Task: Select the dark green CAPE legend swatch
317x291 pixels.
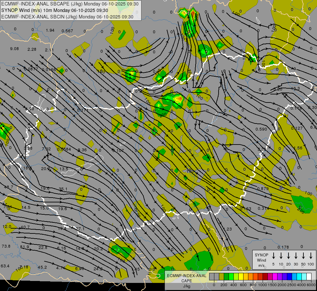Action: [x=226, y=276]
